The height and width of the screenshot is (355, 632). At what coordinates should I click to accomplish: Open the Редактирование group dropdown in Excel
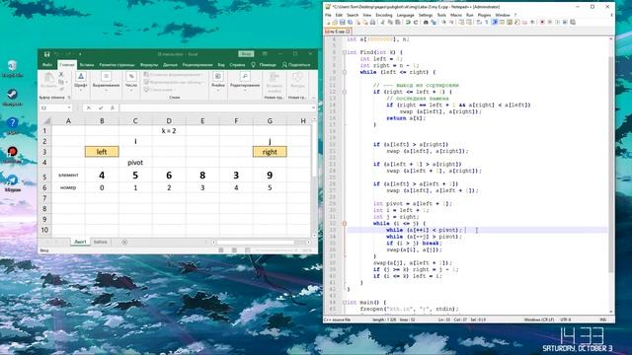tap(245, 82)
